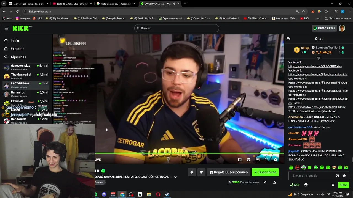Screen dimensions: 353x198
Task: Click LeonidasTrujillo in gift leaderboard
Action: click(327, 48)
